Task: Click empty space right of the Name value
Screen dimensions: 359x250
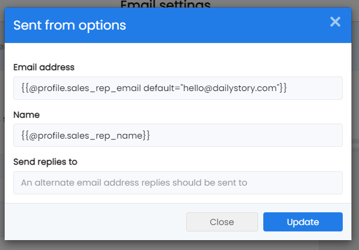Action: (x=246, y=135)
